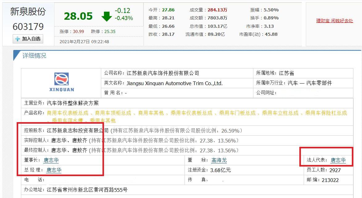Click the 详细情况 section heading

34,56
